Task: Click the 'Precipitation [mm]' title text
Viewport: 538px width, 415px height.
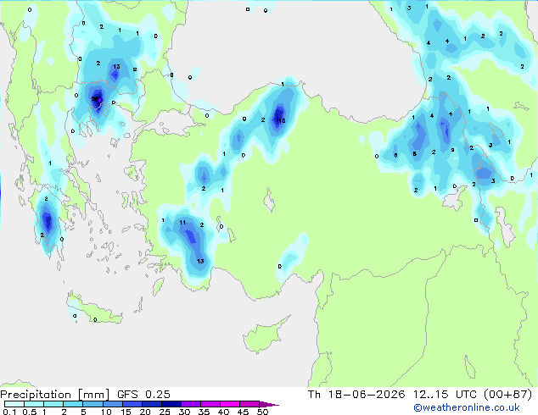Action: pos(55,395)
